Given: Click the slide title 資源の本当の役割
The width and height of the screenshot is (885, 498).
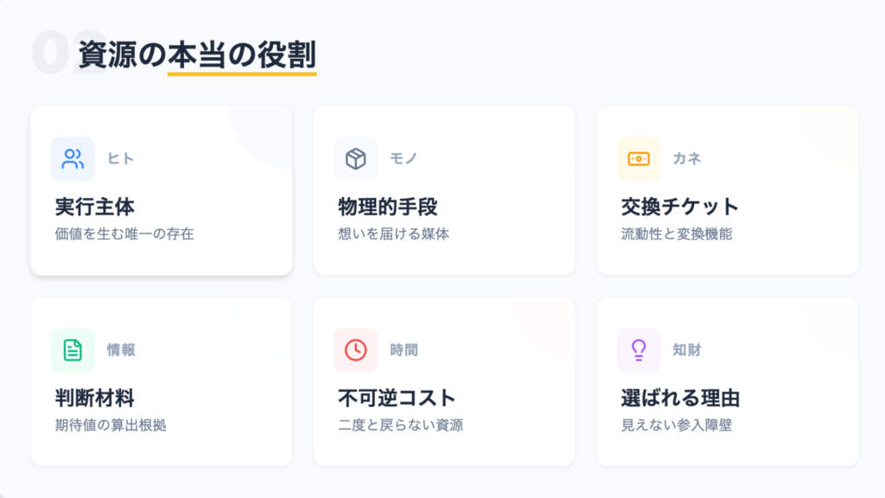Looking at the screenshot, I should pos(197,54).
